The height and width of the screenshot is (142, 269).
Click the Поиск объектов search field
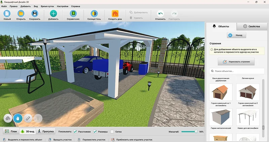(x=237, y=71)
